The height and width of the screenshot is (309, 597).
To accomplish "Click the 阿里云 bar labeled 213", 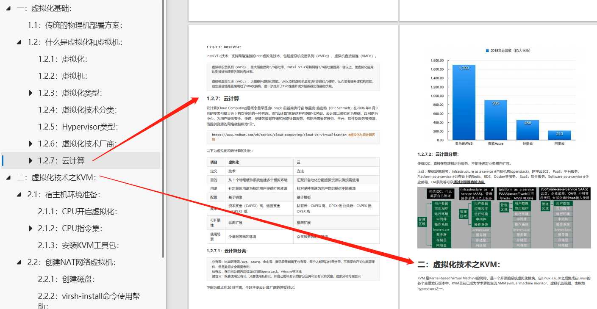I will coord(559,135).
